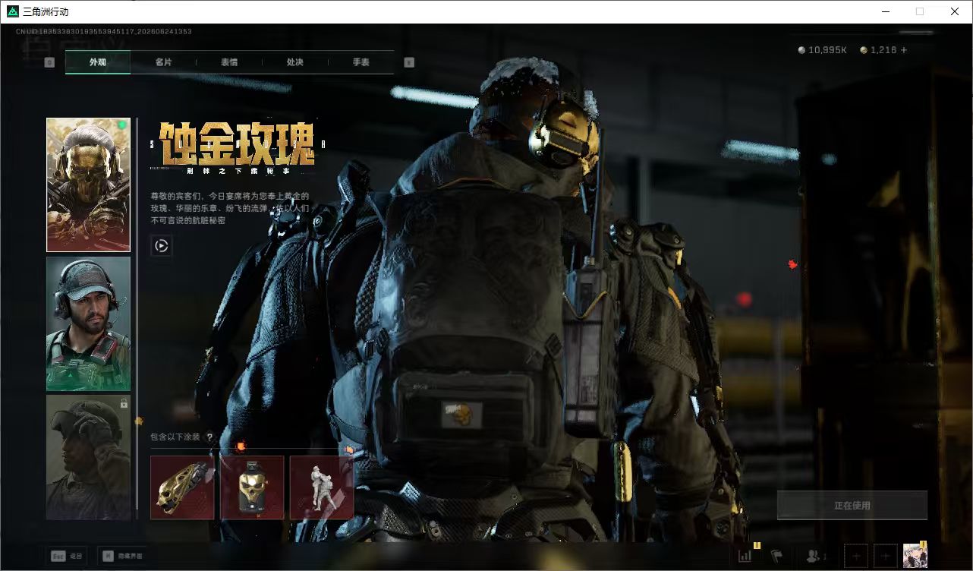Click the 正在使用 button
973x571 pixels.
coord(852,506)
